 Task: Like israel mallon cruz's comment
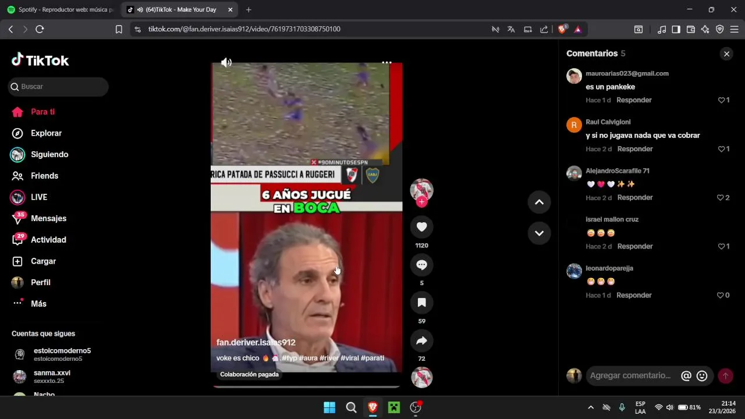723,247
